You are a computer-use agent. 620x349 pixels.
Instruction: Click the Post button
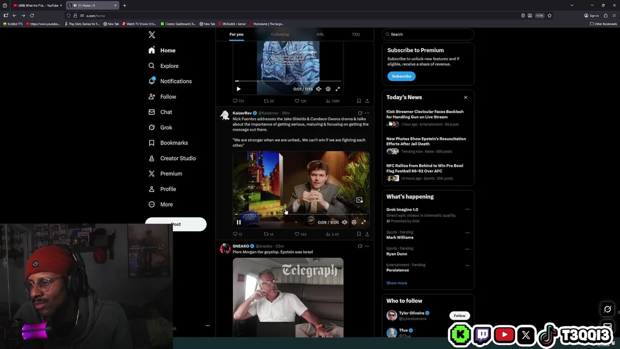click(x=176, y=224)
